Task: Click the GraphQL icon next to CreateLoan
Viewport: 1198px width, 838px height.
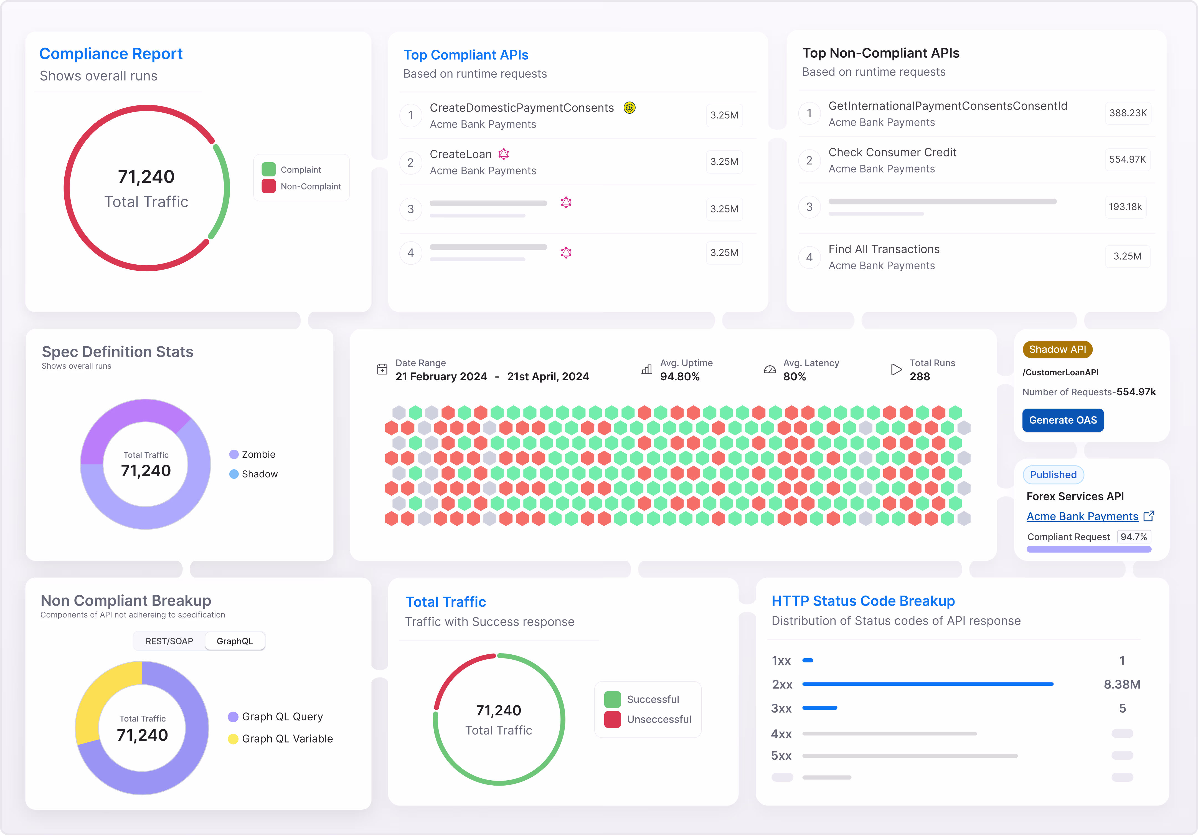Action: tap(504, 154)
